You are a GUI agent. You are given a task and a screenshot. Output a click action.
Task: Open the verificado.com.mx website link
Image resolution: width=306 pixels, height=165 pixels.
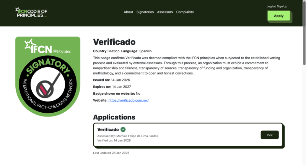[128, 100]
